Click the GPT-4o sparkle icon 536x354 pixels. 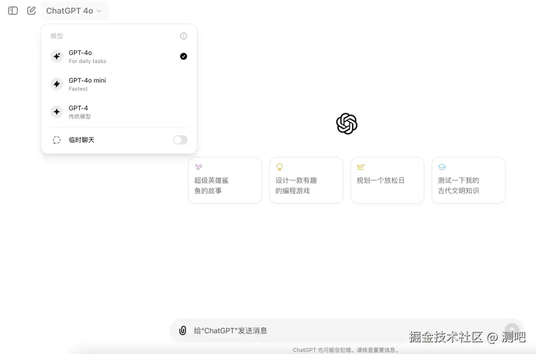[57, 57]
